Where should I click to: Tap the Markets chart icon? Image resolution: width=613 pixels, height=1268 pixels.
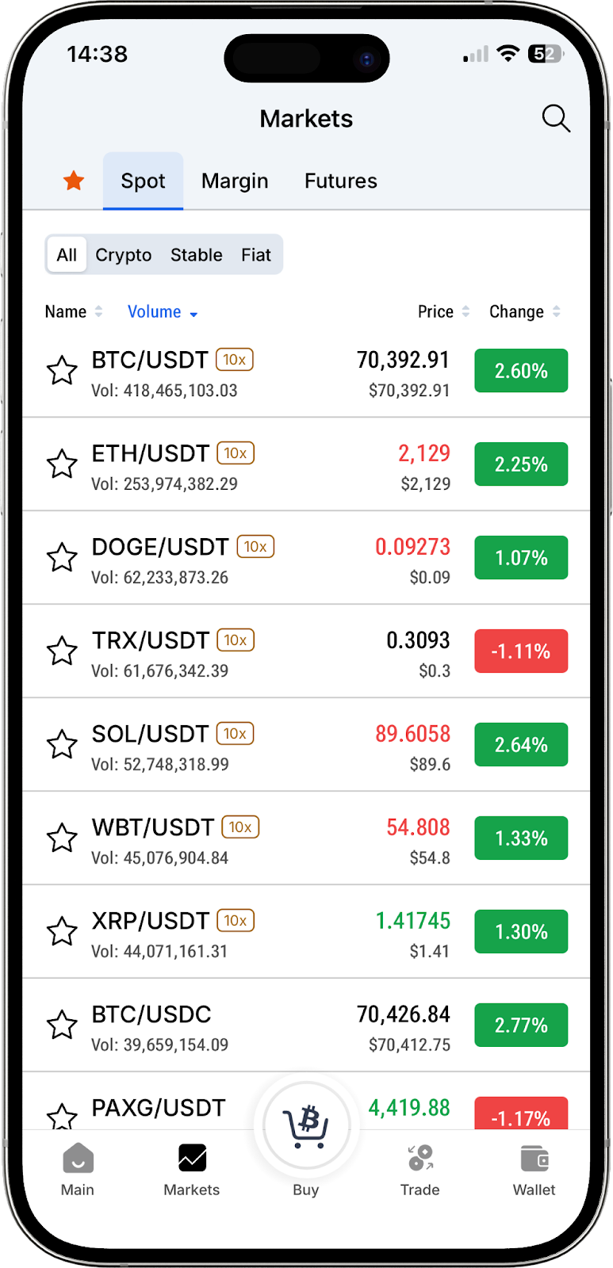click(192, 1159)
